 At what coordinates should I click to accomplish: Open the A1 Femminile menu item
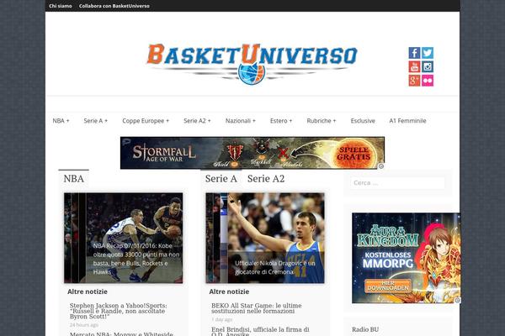[x=407, y=121]
